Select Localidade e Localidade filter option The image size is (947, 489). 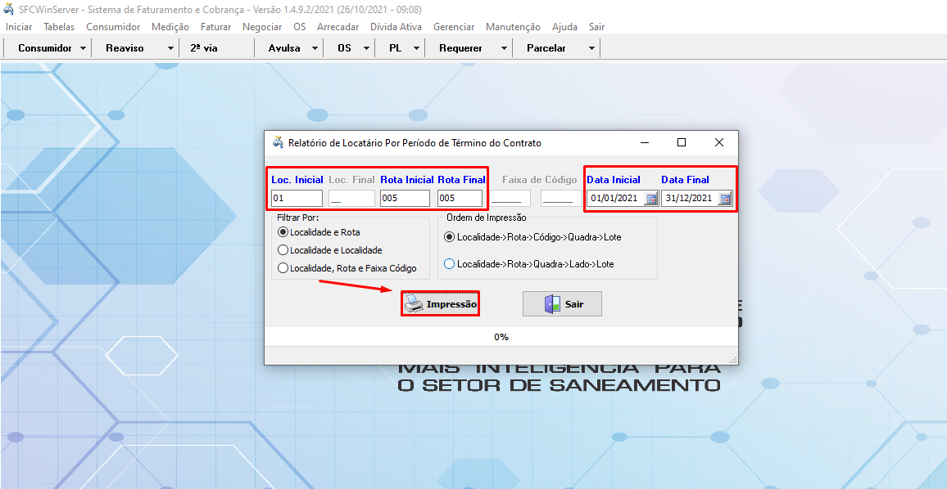(283, 250)
